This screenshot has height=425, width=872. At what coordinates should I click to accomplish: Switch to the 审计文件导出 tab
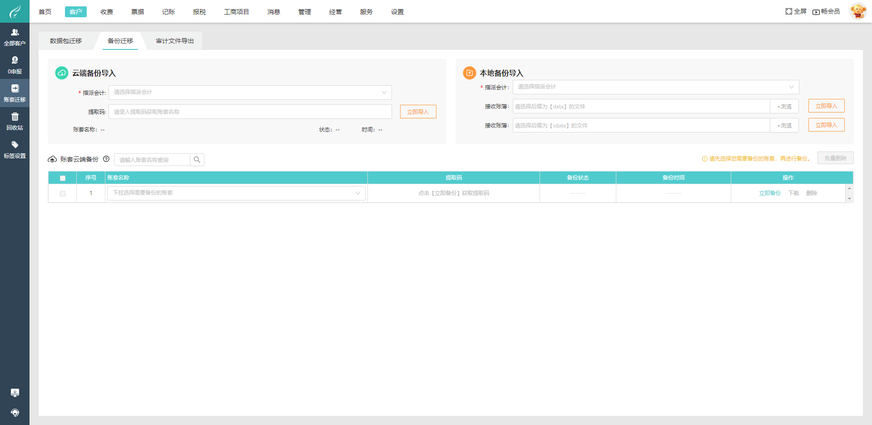(175, 40)
